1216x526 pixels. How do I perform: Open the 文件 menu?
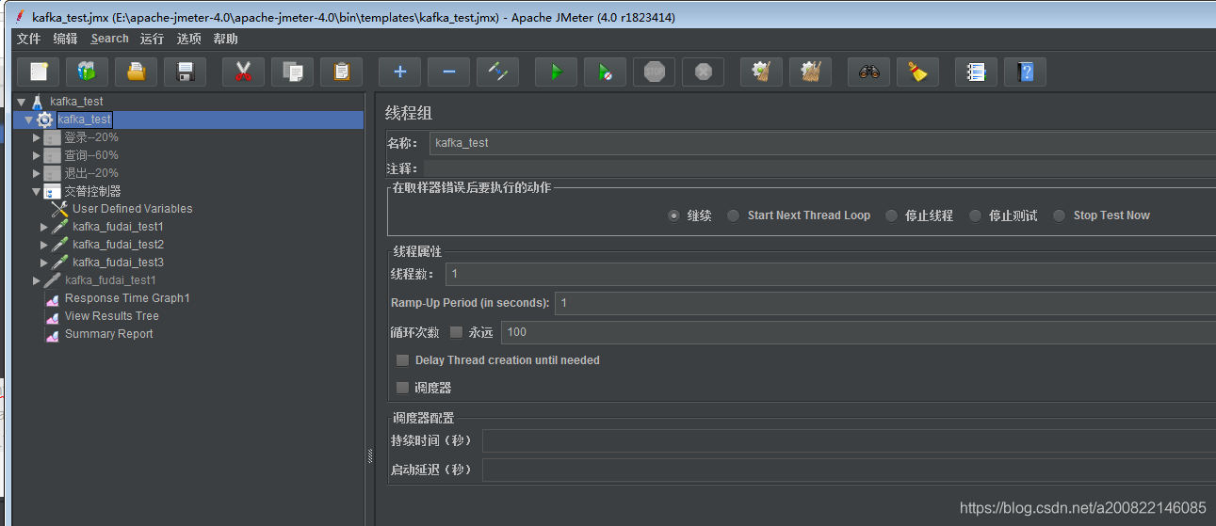point(29,39)
